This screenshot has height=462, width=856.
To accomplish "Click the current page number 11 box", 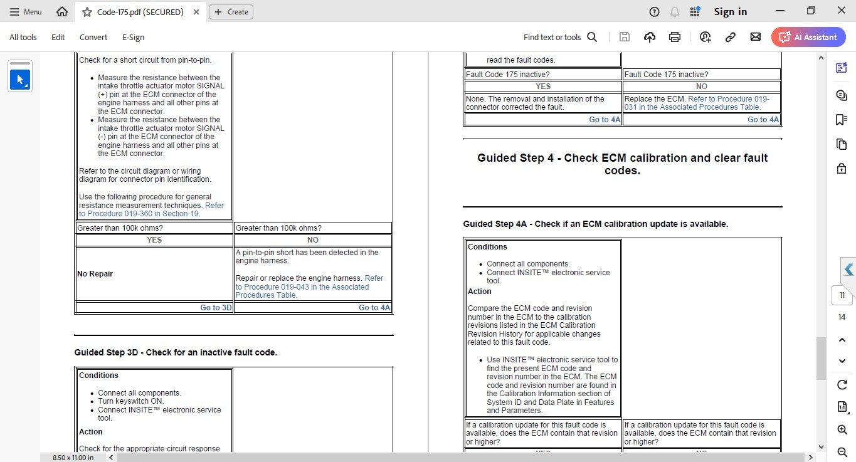I will [842, 295].
